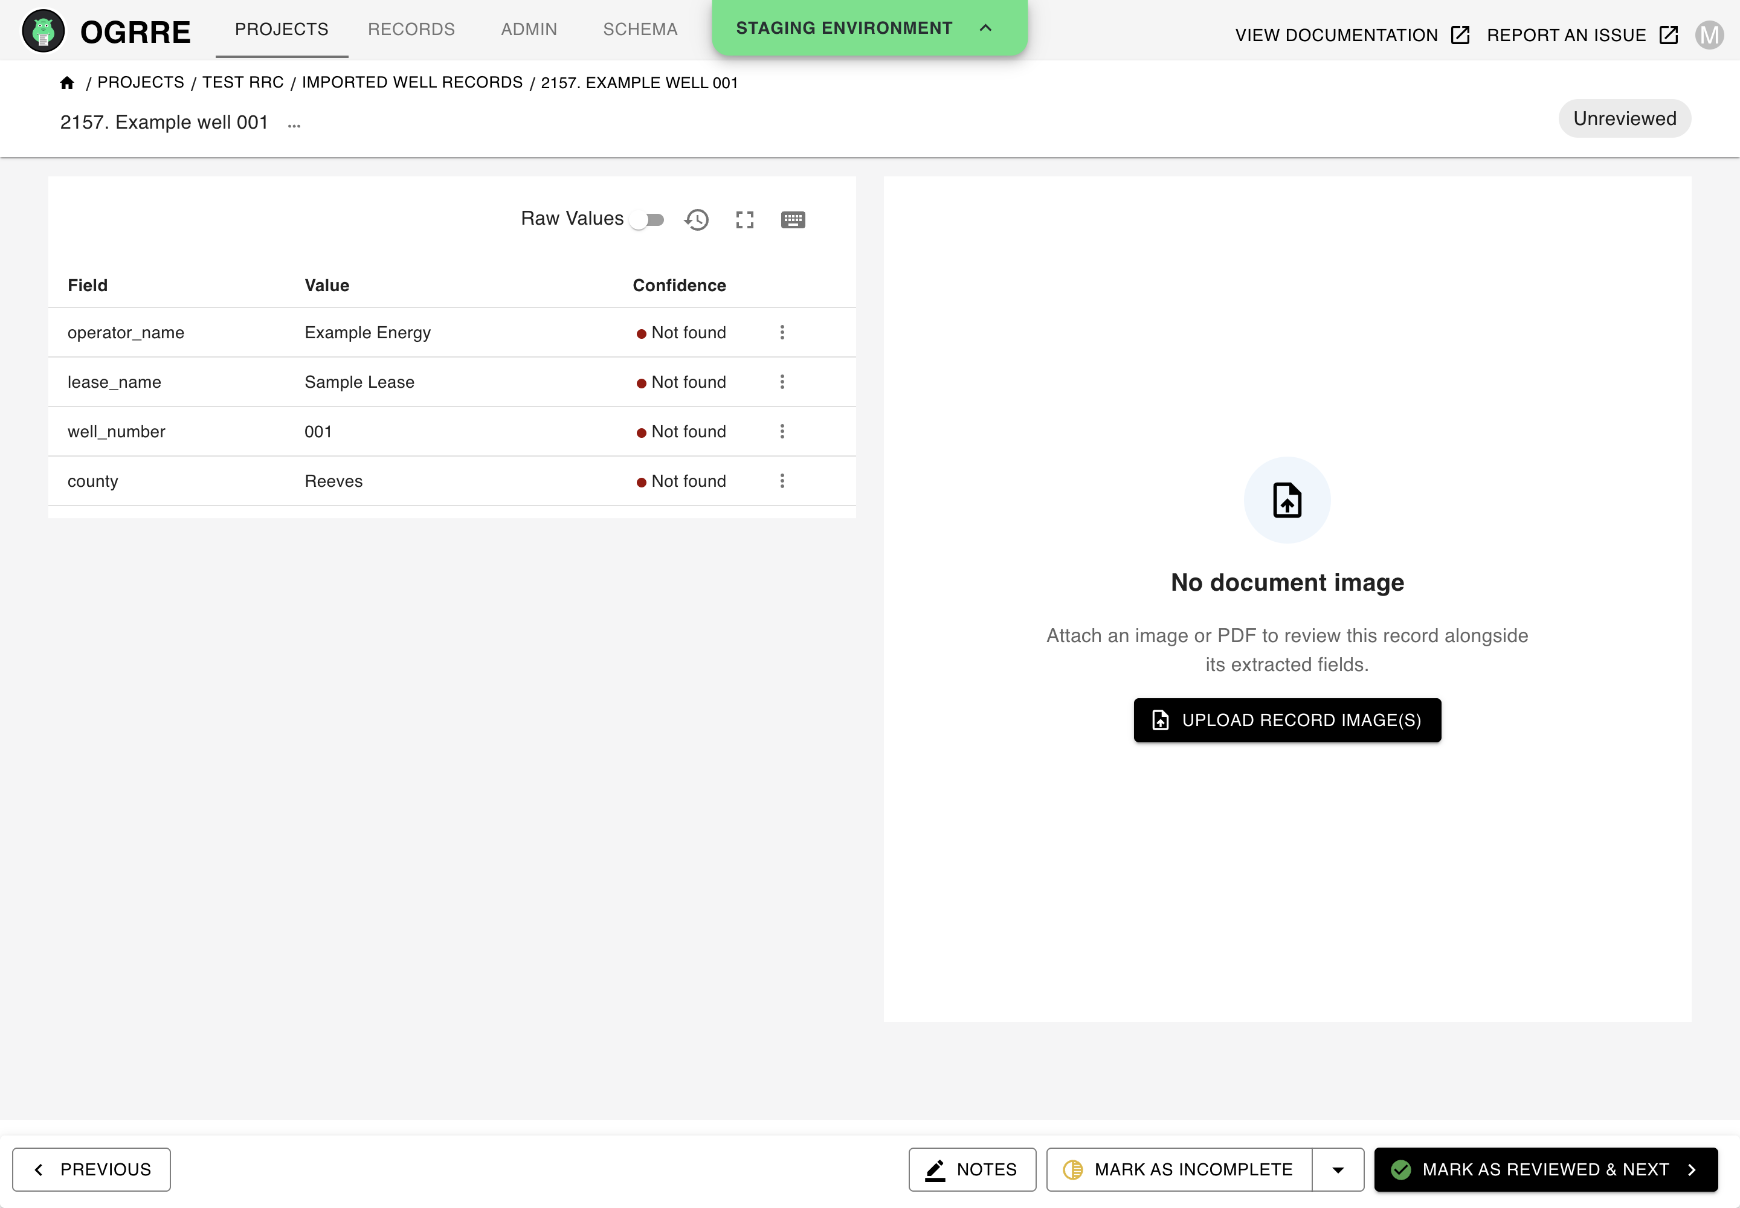Open View Documentation link
Screen dimensions: 1740x1208
[x=1352, y=35]
